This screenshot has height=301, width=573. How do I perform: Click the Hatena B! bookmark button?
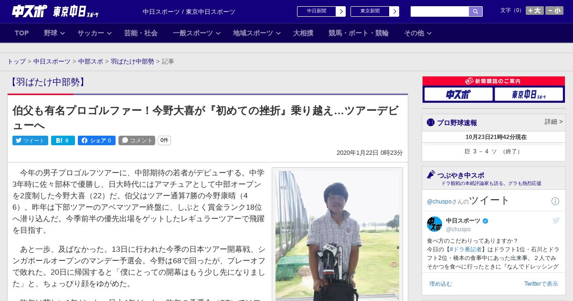[x=63, y=140]
